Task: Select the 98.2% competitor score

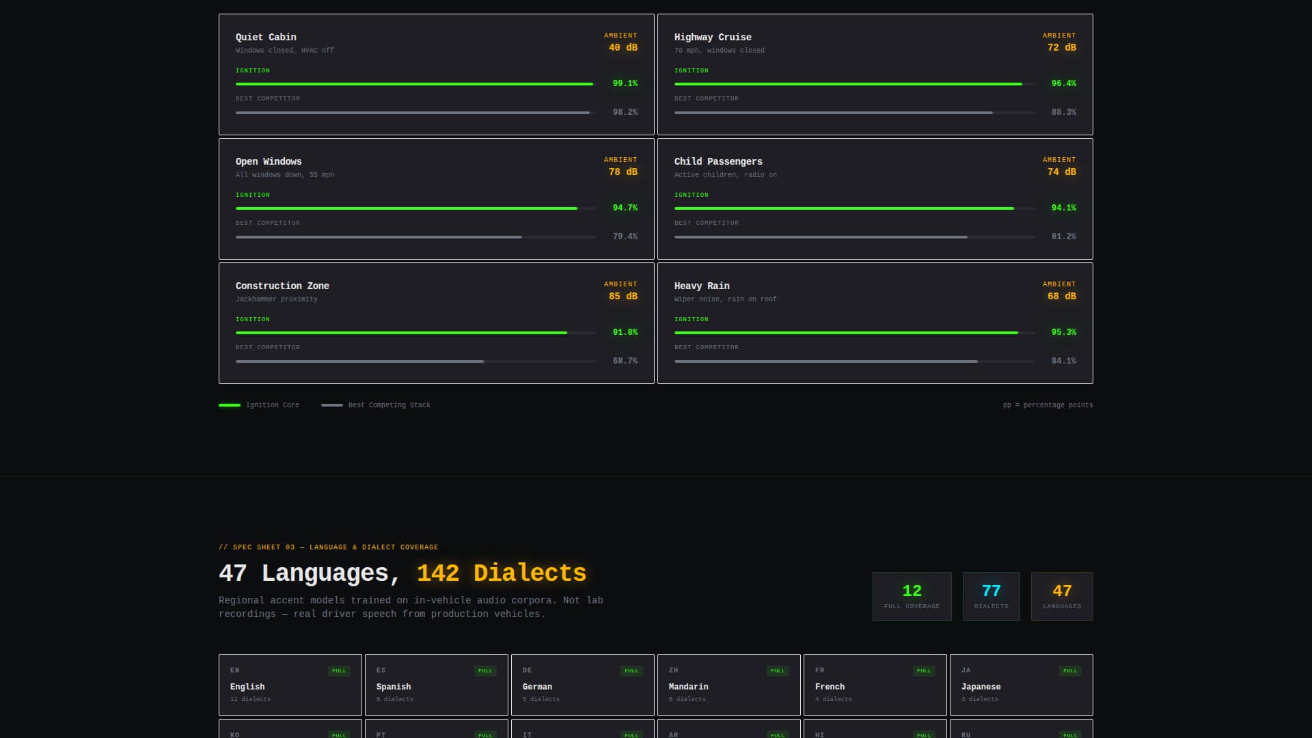Action: click(x=625, y=112)
